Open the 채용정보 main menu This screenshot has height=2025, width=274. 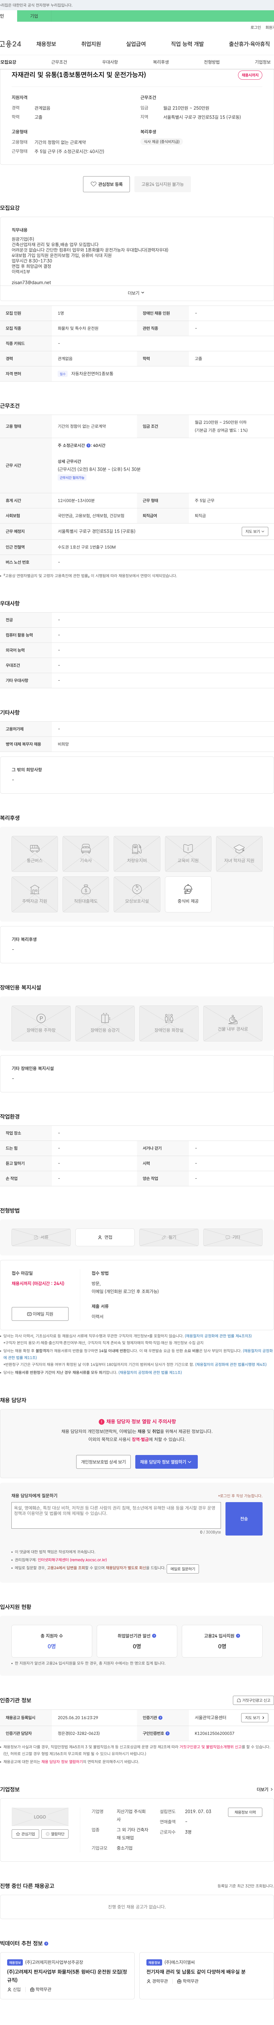pos(46,44)
